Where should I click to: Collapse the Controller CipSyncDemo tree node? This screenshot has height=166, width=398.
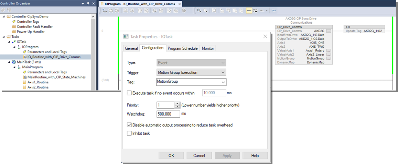(3, 16)
